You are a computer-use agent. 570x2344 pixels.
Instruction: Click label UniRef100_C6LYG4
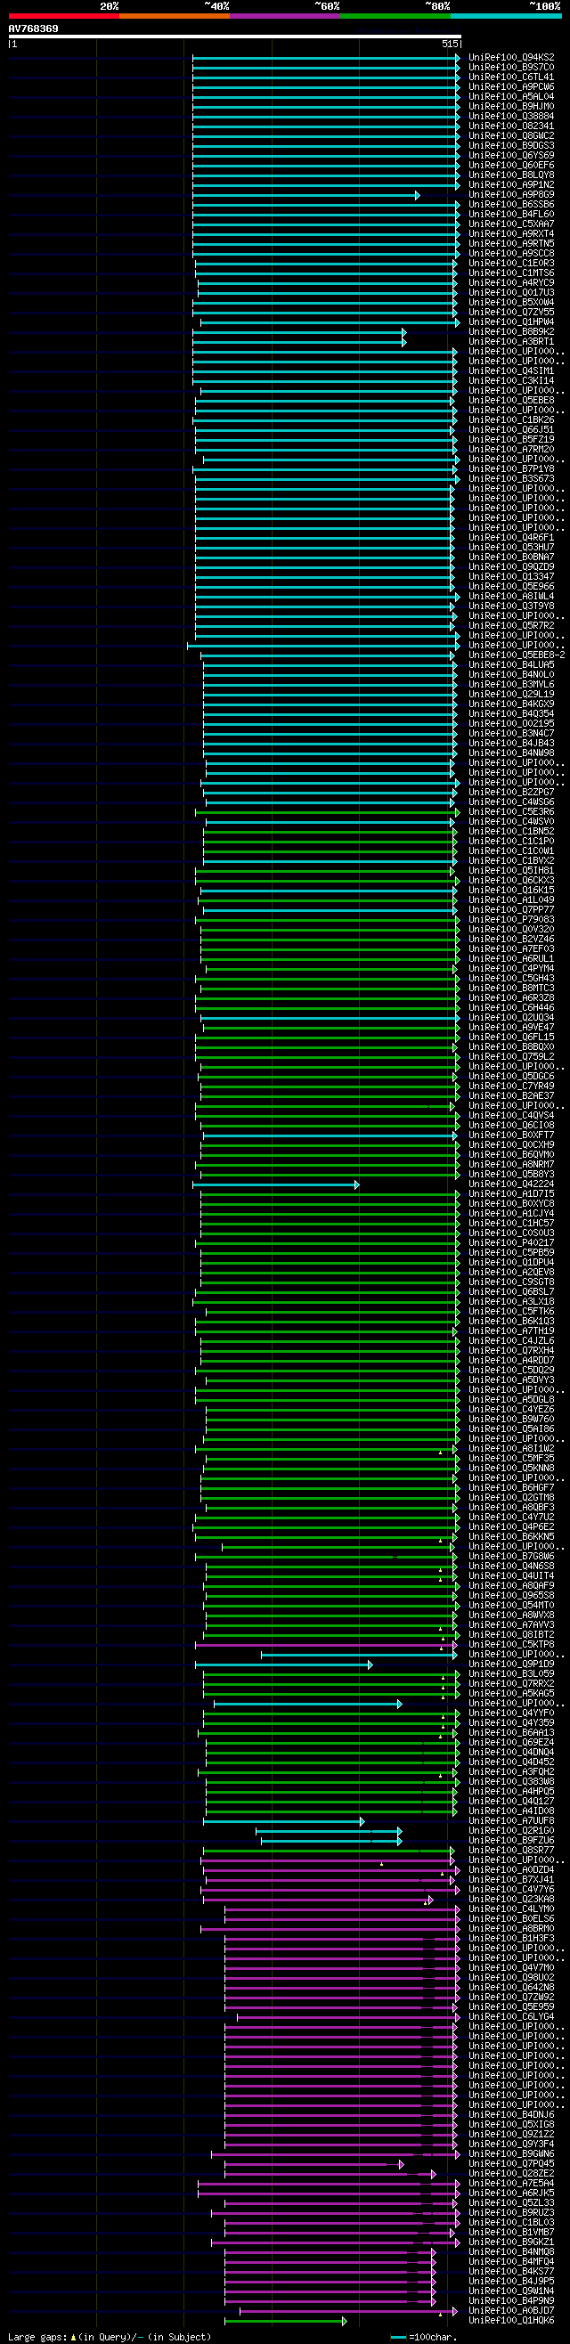tap(511, 2016)
